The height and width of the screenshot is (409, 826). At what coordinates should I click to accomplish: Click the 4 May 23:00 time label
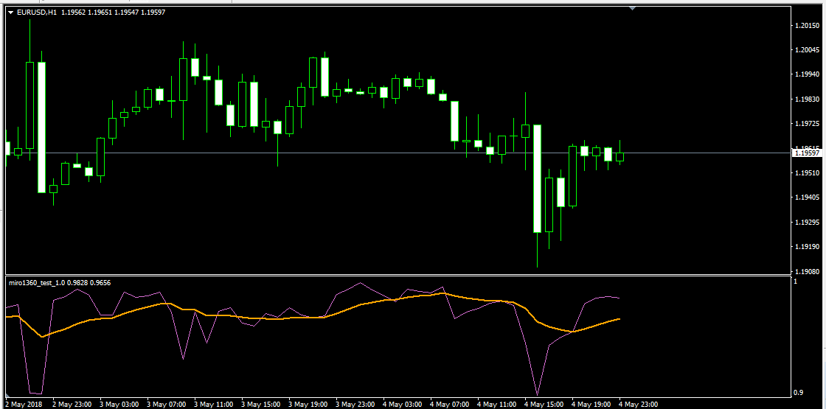[x=639, y=405]
